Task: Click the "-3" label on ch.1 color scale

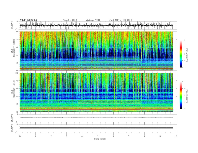Action: [184, 40]
